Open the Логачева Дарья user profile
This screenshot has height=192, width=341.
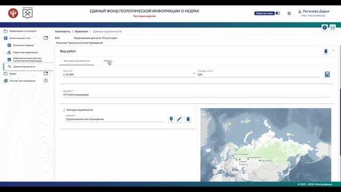coord(314,13)
